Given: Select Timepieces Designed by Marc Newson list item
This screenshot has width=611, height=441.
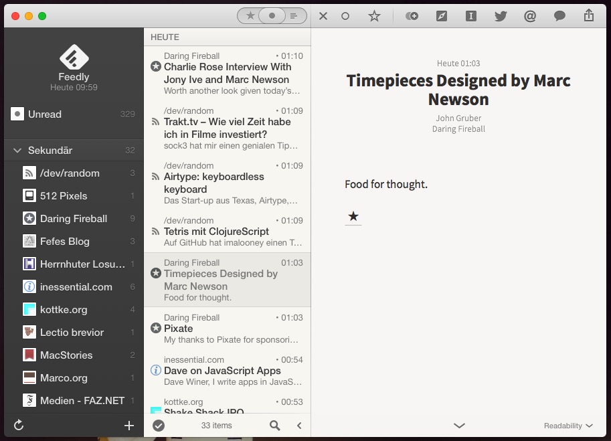Looking at the screenshot, I should [x=227, y=280].
